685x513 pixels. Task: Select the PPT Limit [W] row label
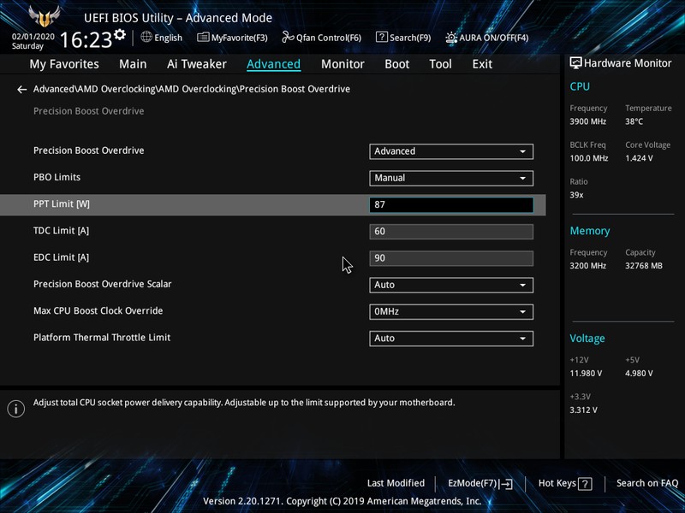click(x=62, y=204)
